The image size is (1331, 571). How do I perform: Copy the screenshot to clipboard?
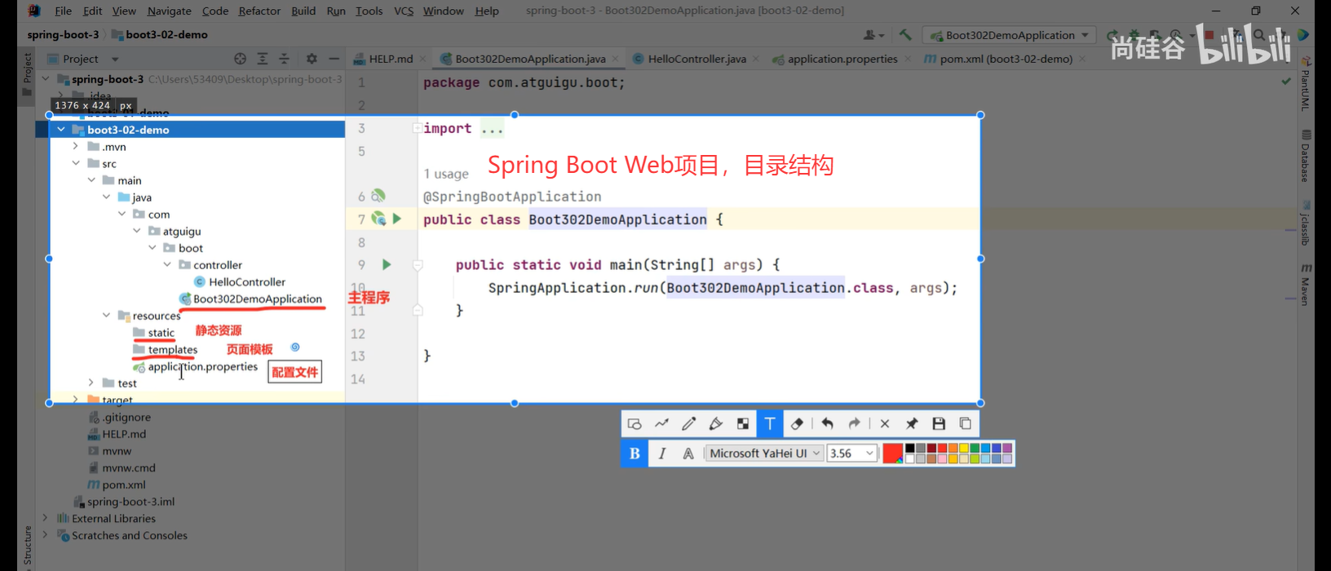(966, 423)
